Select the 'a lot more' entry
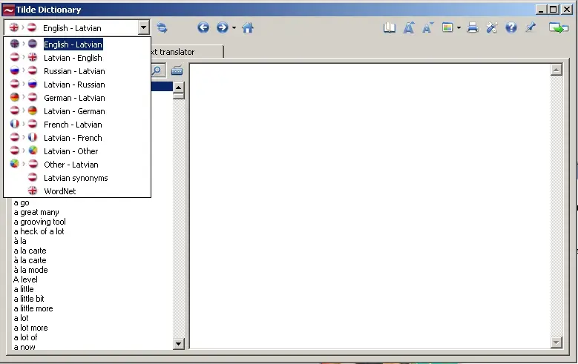578x364 pixels. click(30, 328)
